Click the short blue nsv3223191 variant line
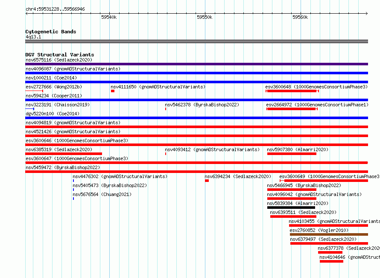The width and height of the screenshot is (380, 278). coord(29,109)
